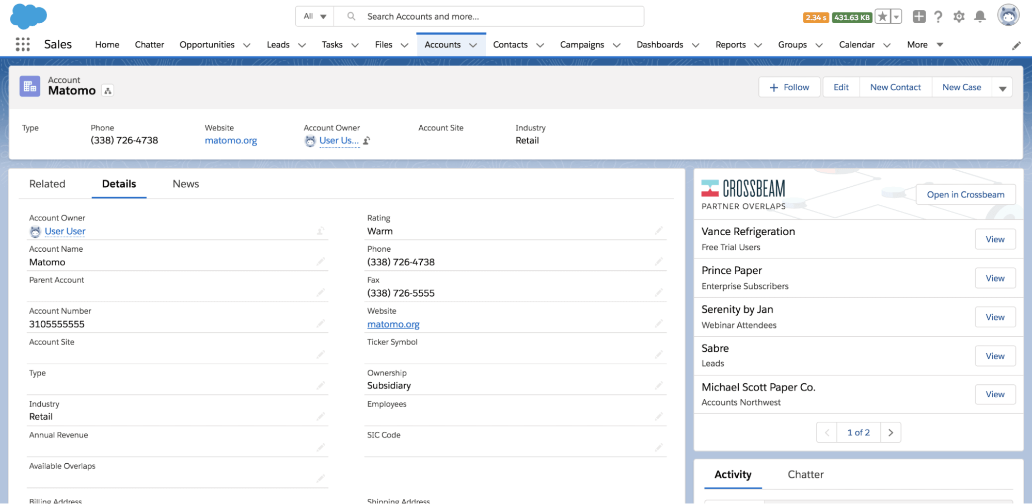The width and height of the screenshot is (1032, 504).
Task: Click the 2.34 s load time badge
Action: [x=816, y=18]
